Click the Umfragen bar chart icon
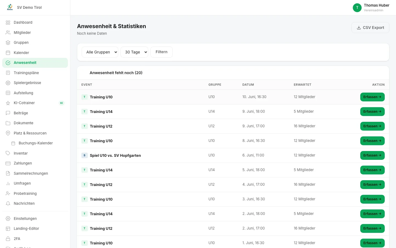This screenshot has width=396, height=248. (x=8, y=184)
